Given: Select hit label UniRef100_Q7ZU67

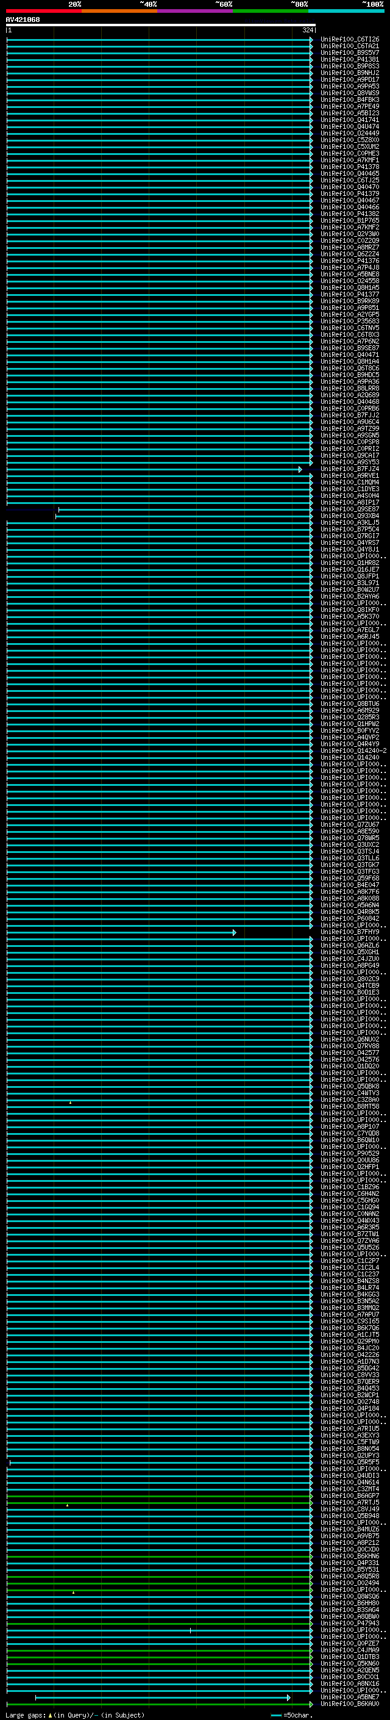Looking at the screenshot, I should [349, 826].
